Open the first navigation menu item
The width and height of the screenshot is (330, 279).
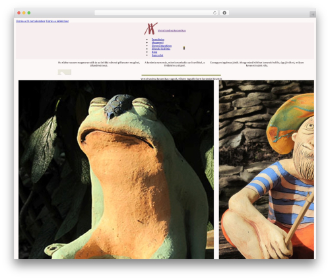coord(158,40)
